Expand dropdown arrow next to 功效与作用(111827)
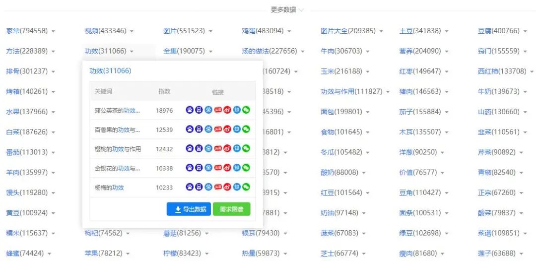Image resolution: width=536 pixels, height=261 pixels. coord(388,92)
